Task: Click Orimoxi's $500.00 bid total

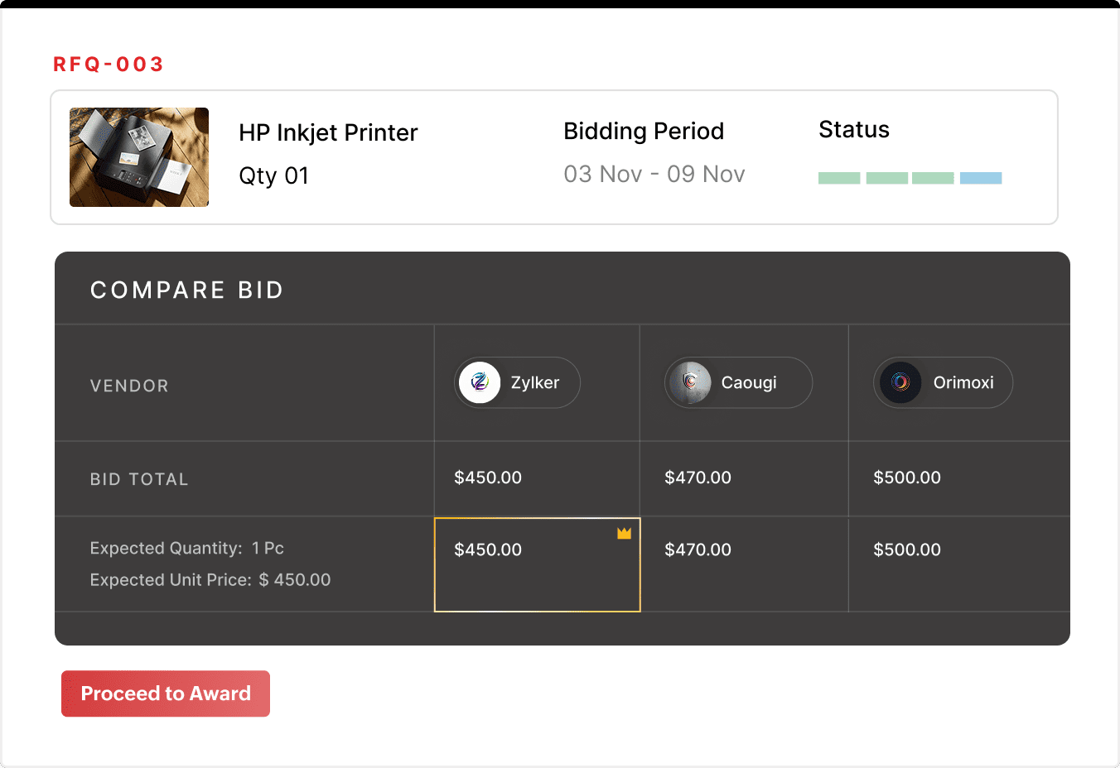Action: pyautogui.click(x=907, y=478)
